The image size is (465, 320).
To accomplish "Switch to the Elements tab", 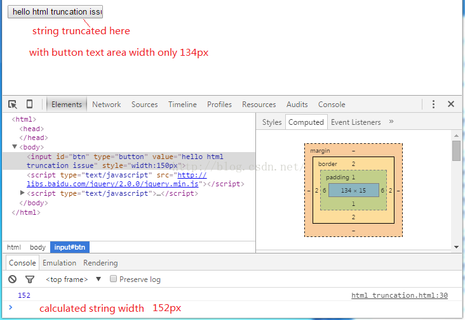I will 67,105.
